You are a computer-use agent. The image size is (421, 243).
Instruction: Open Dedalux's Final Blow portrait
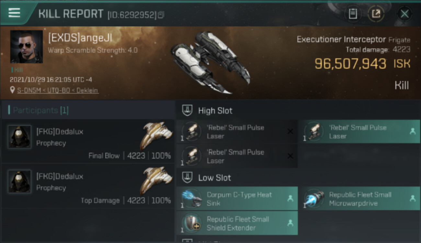click(x=20, y=137)
